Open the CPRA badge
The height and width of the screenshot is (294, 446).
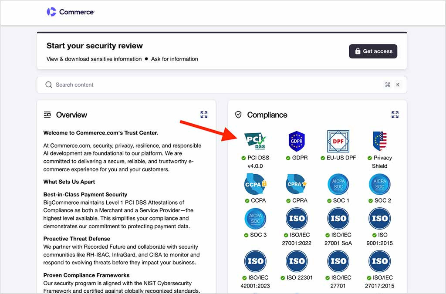point(296,184)
